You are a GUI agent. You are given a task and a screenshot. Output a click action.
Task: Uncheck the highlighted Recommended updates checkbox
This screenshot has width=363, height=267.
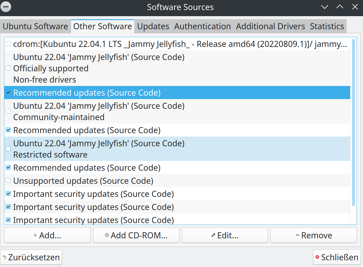(x=8, y=92)
